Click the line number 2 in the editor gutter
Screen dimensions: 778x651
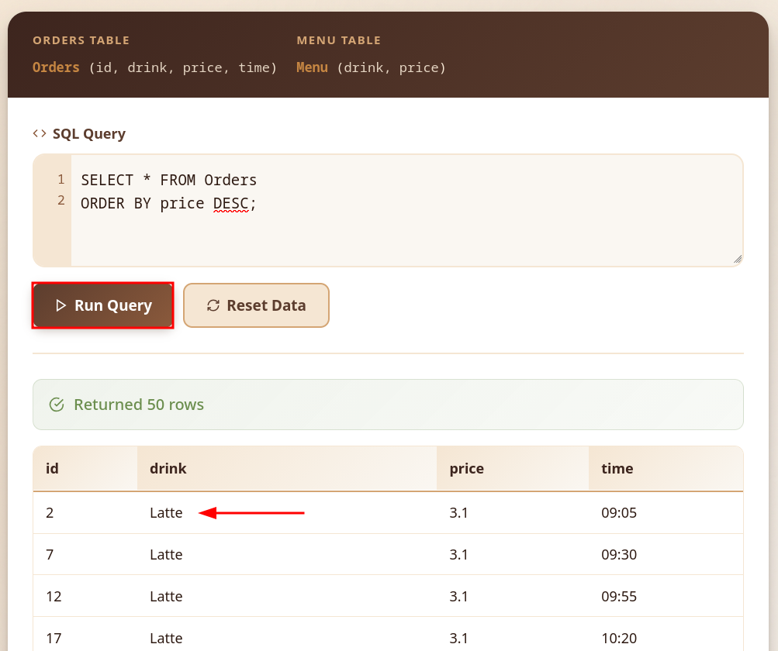tap(61, 200)
